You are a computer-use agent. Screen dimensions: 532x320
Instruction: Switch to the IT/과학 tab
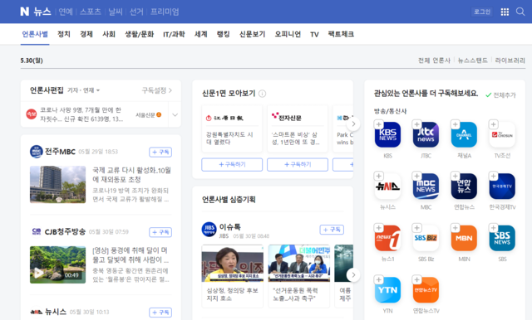[174, 34]
